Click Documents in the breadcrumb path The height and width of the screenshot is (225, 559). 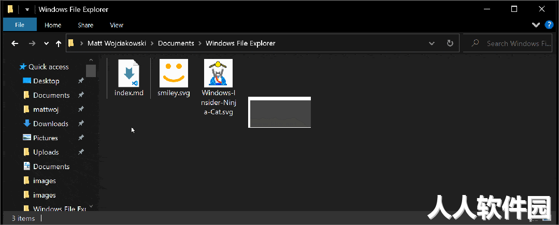[176, 43]
